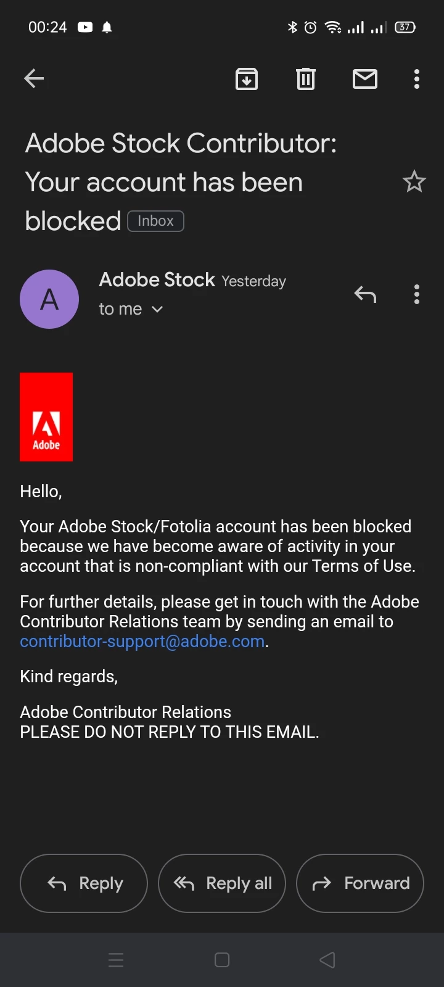Archive this email
Viewport: 444px width, 987px height.
pos(247,79)
